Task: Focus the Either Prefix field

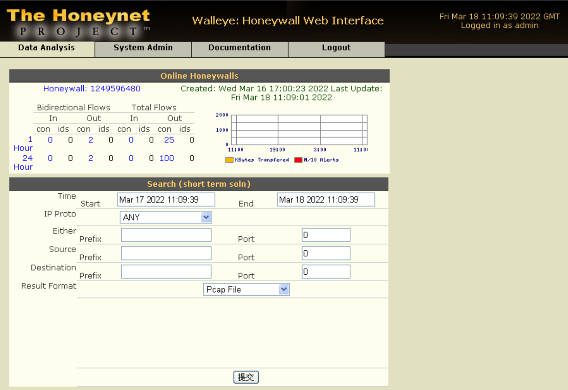Action: tap(166, 235)
